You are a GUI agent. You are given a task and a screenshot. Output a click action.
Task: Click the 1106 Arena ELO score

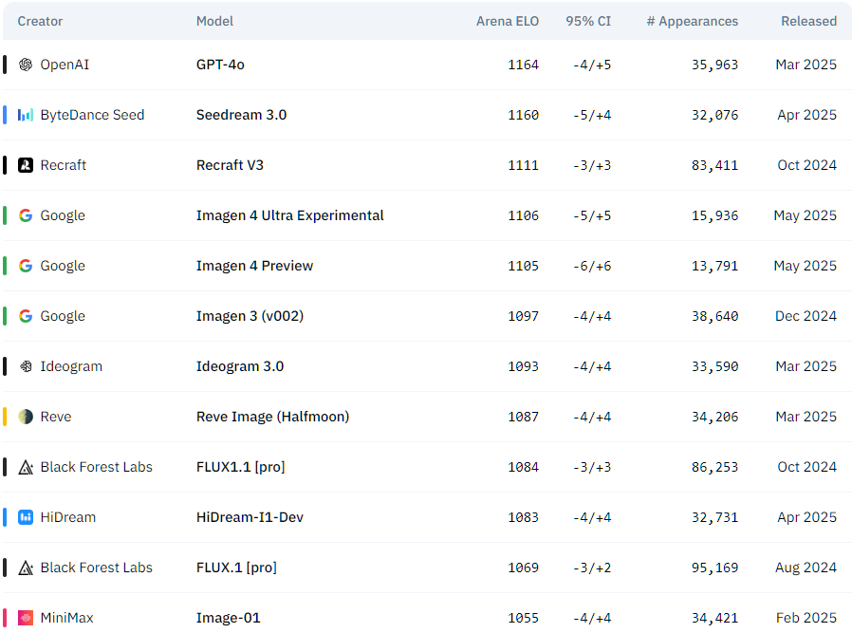pos(524,215)
